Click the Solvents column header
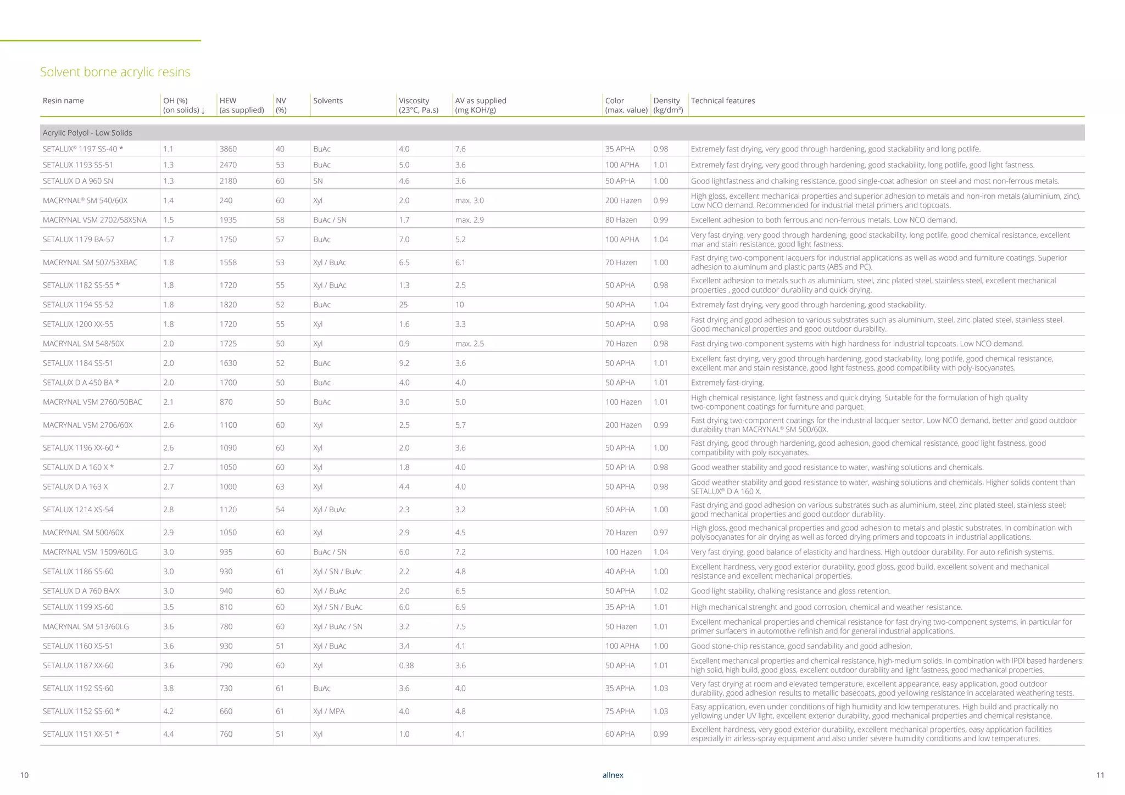The width and height of the screenshot is (1125, 795). click(327, 100)
